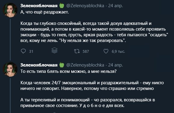Open the profile avatar of the second tweet
The width and height of the screenshot is (174, 113).
click(10, 70)
